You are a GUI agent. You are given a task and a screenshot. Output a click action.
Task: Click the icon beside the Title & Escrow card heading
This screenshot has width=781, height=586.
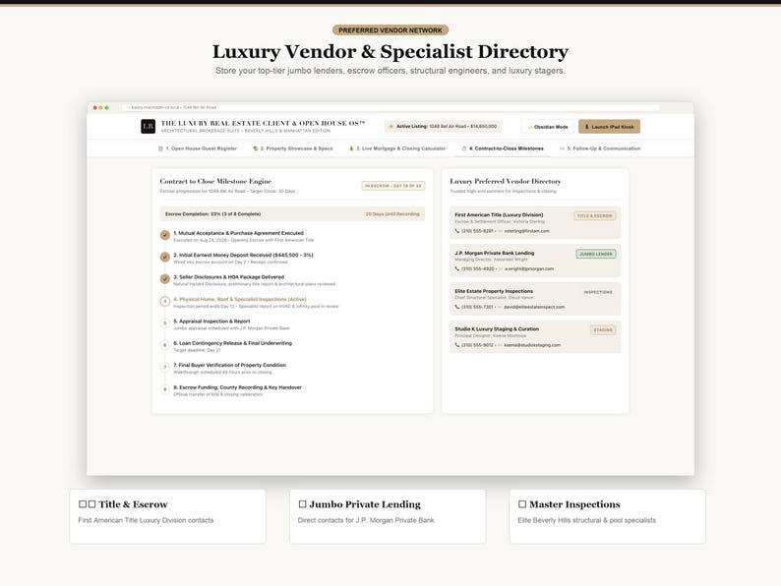[x=88, y=504]
